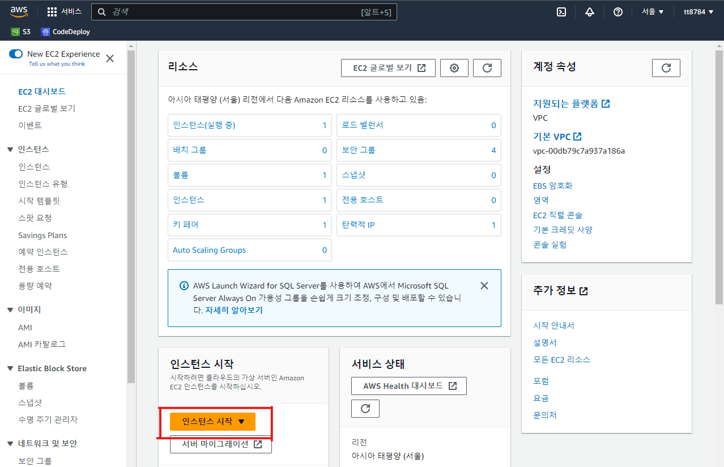
Task: Close the New EC2 Experience banner
Action: [110, 58]
